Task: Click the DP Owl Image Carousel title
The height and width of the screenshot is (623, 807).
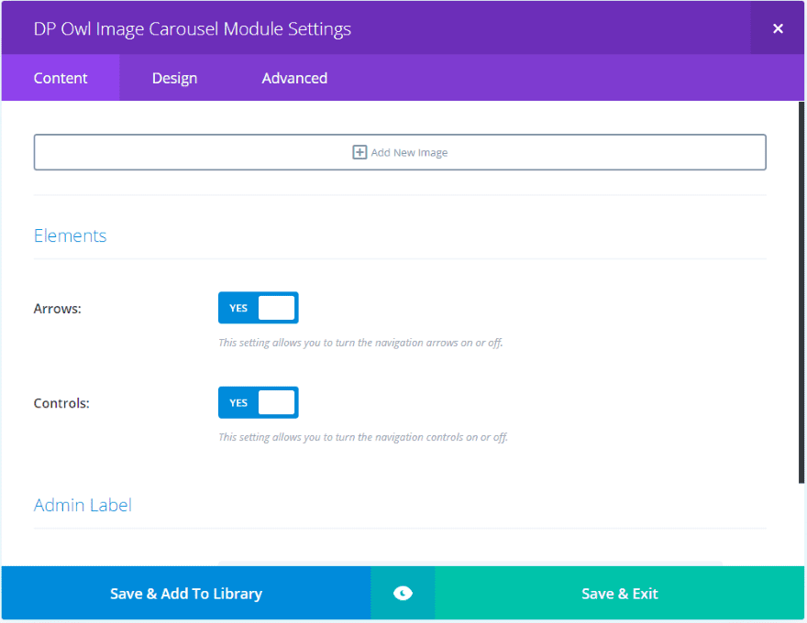Action: point(193,28)
